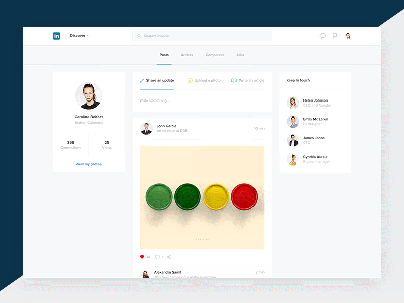Click the like count 34

point(148,257)
